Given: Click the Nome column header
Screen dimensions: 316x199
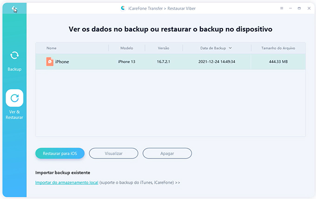Looking at the screenshot, I should point(52,48).
